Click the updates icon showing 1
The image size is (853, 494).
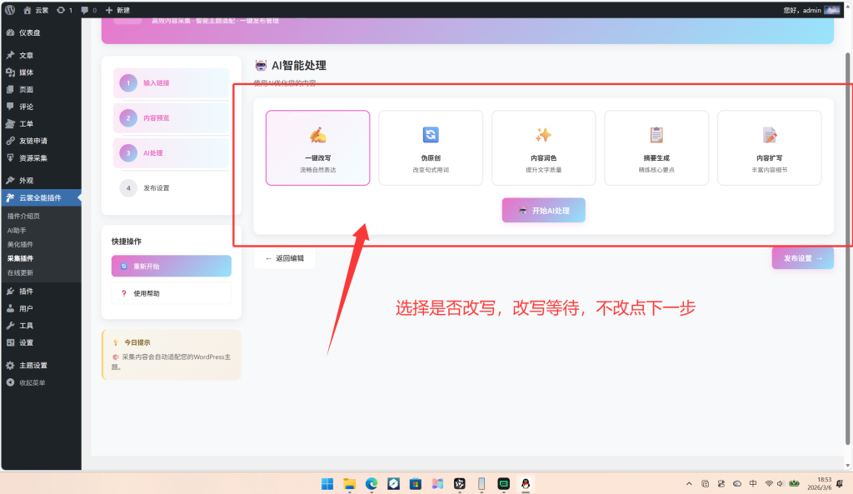pyautogui.click(x=65, y=10)
